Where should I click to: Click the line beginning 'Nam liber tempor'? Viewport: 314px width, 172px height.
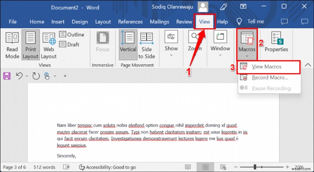147,126
